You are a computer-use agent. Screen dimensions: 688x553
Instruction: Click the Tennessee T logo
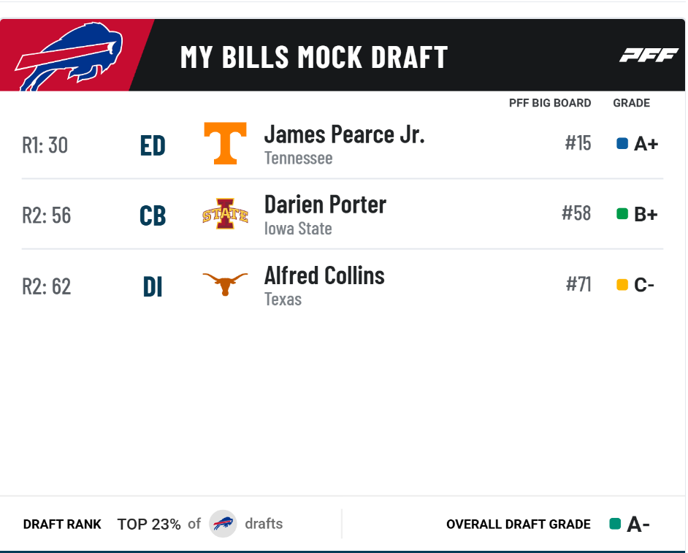225,143
